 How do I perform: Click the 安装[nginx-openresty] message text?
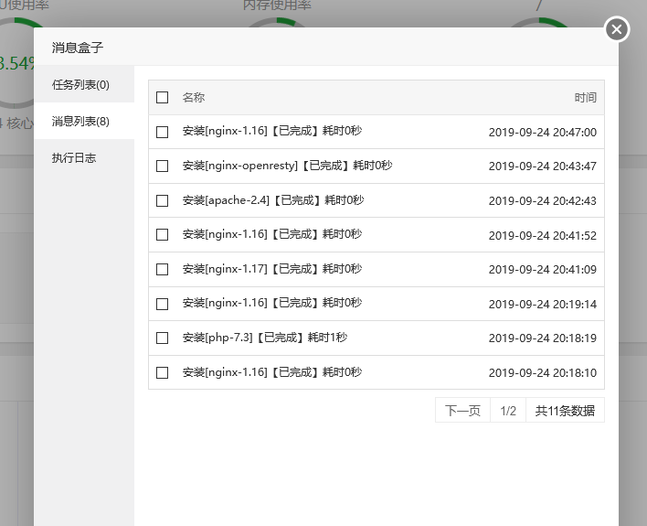287,166
